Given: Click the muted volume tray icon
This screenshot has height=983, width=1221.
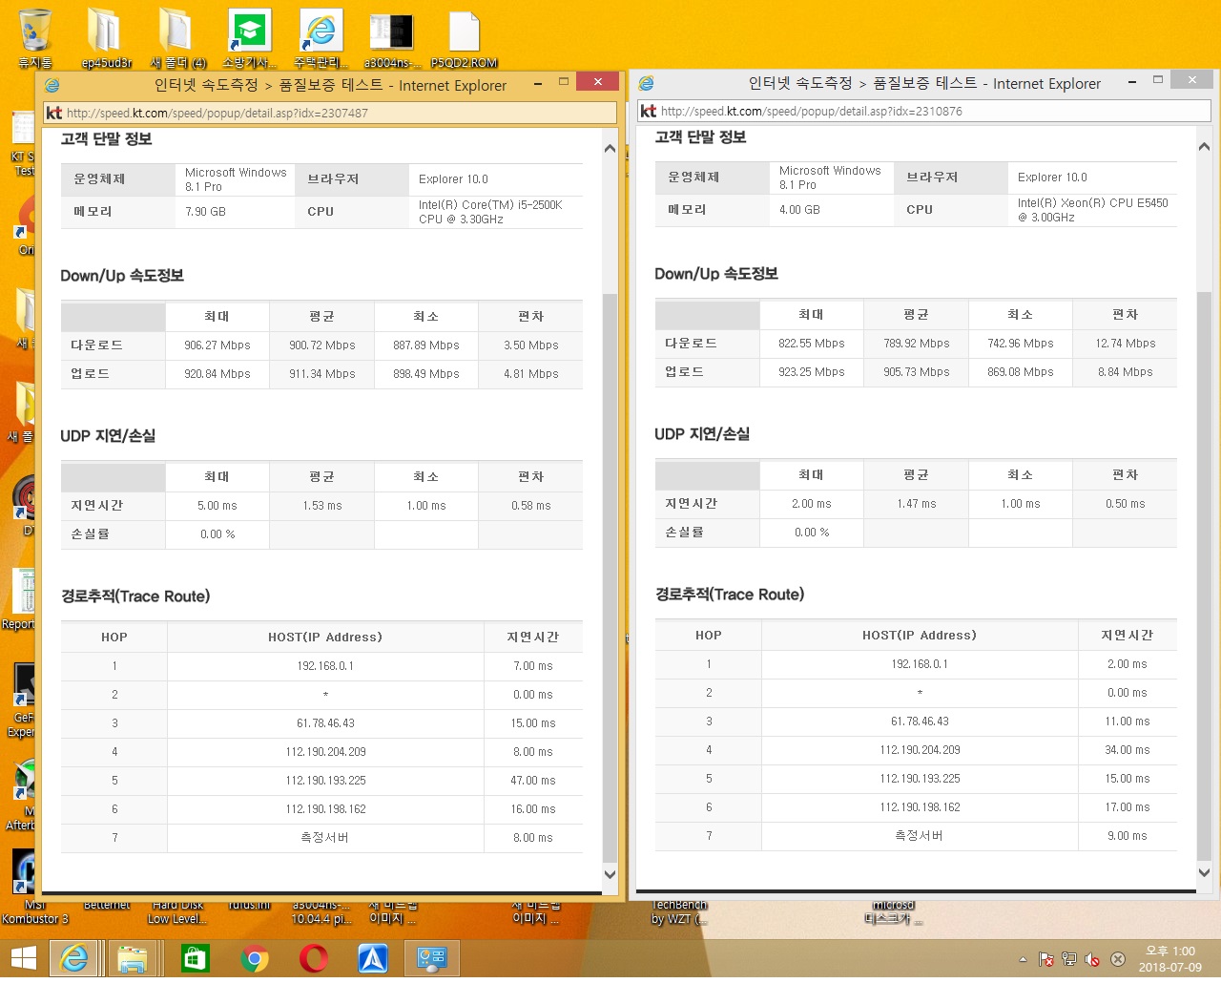Looking at the screenshot, I should (1092, 959).
